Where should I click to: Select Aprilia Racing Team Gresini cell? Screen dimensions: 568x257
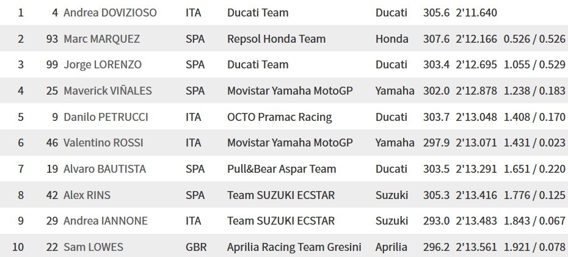294,247
